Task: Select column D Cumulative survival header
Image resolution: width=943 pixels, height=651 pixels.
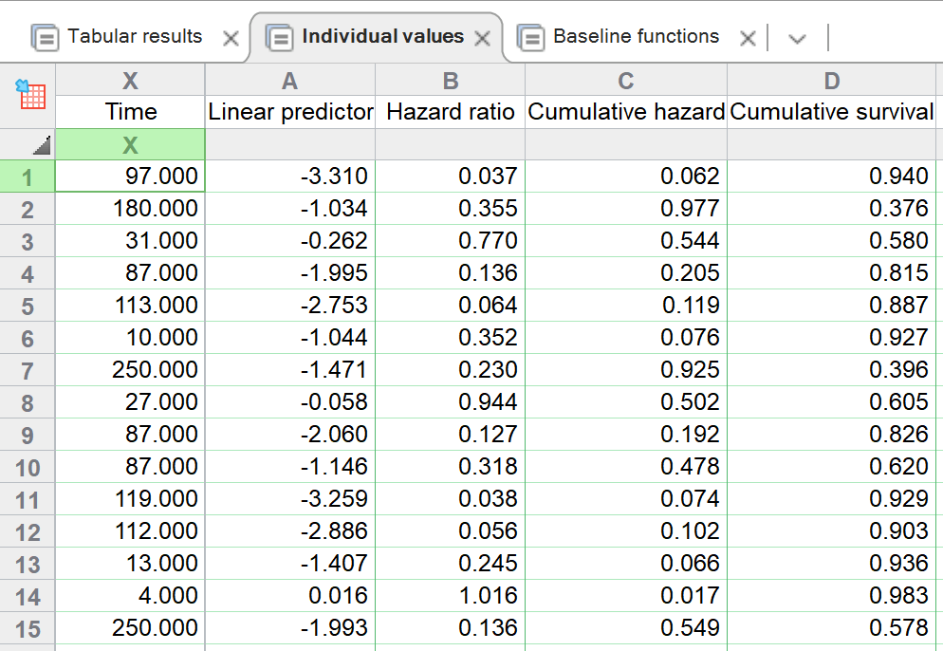Action: point(832,82)
